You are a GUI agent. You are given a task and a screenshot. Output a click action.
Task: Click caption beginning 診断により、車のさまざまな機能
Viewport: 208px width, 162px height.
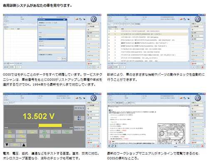[156, 77]
